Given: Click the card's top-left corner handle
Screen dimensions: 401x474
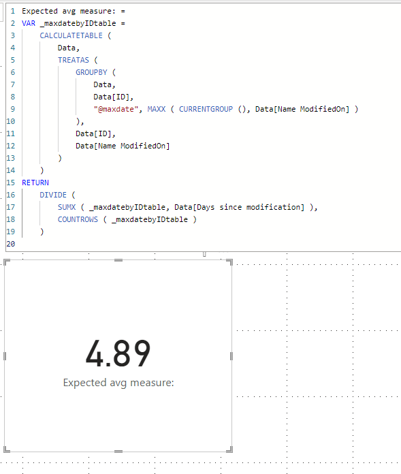Looking at the screenshot, I should 6,262.
